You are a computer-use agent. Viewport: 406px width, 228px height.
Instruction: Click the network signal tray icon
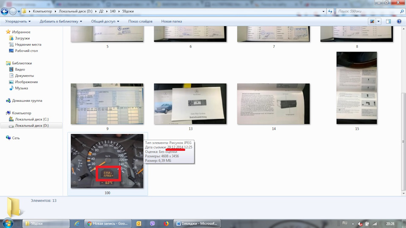pyautogui.click(x=375, y=224)
